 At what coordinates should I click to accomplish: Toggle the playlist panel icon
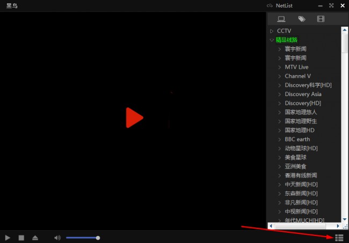(x=339, y=238)
